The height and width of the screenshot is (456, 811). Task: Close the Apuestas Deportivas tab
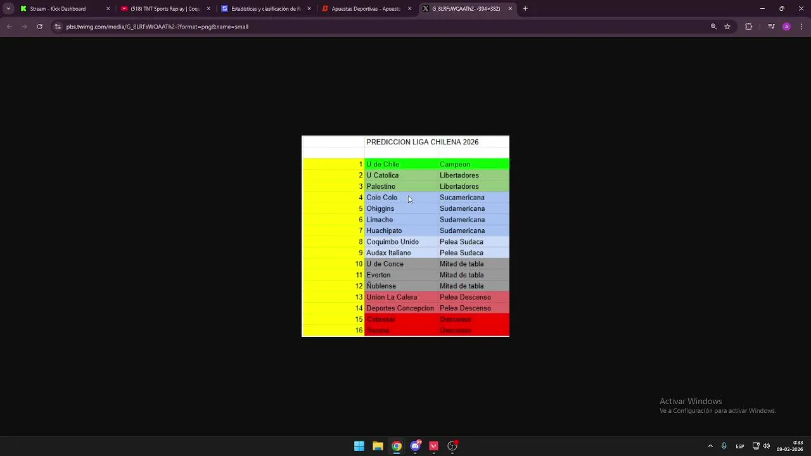[410, 9]
